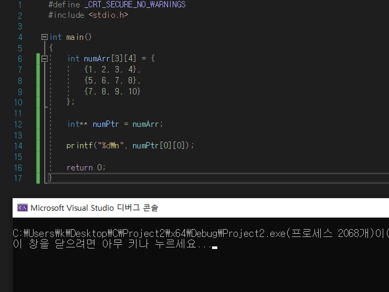The image size is (389, 292).
Task: Click line number 6 in the gutter
Action: pyautogui.click(x=20, y=59)
